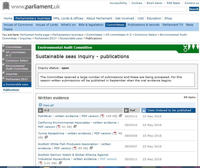Sort by Ref using its arrow icon
The image size is (200, 168).
point(126,110)
